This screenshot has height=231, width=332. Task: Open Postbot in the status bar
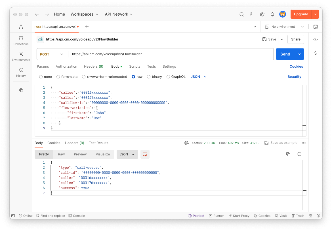click(196, 216)
